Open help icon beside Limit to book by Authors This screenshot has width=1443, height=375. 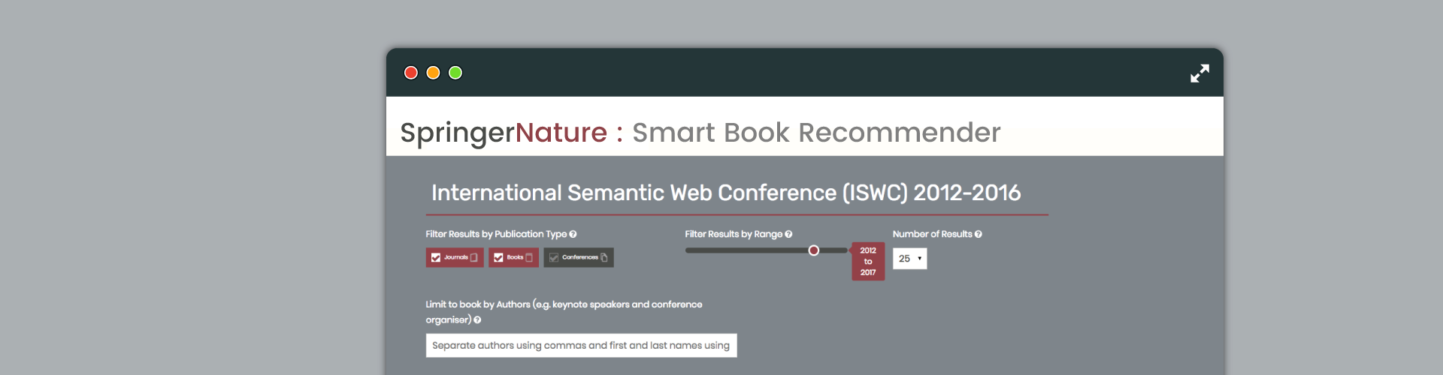pyautogui.click(x=477, y=319)
